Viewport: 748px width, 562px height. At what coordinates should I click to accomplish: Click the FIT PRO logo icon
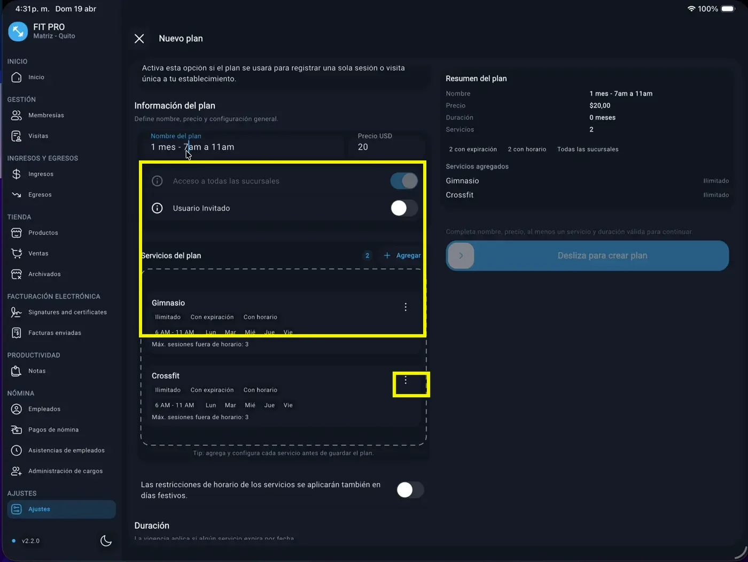[x=18, y=32]
